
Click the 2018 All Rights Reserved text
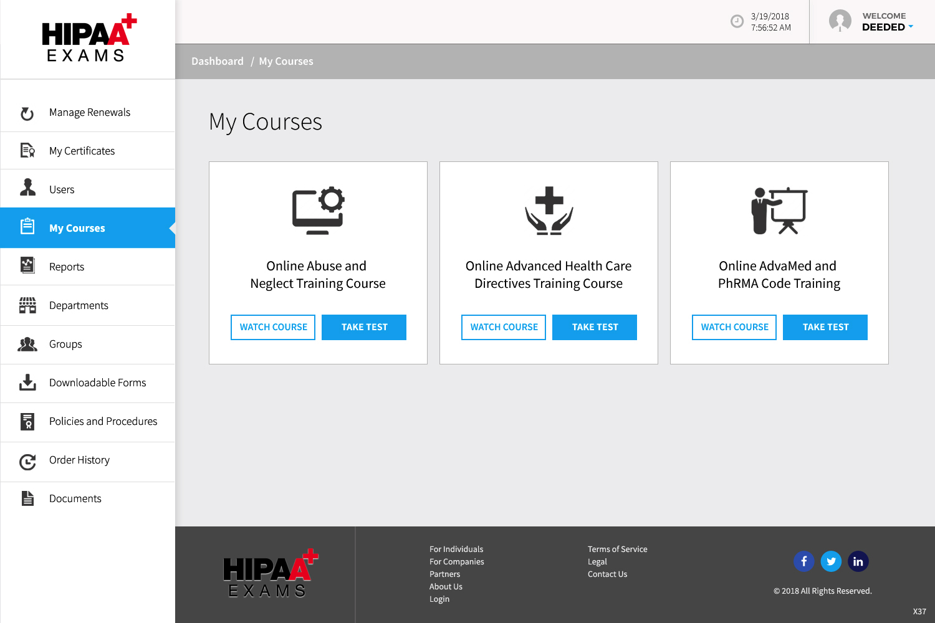pyautogui.click(x=823, y=591)
